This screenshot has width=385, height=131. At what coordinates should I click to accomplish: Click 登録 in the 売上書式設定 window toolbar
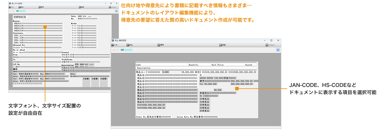click(x=222, y=45)
